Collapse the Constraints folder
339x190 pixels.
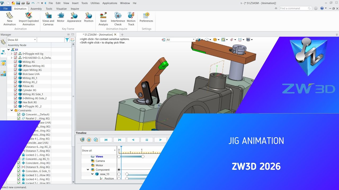tap(12, 110)
